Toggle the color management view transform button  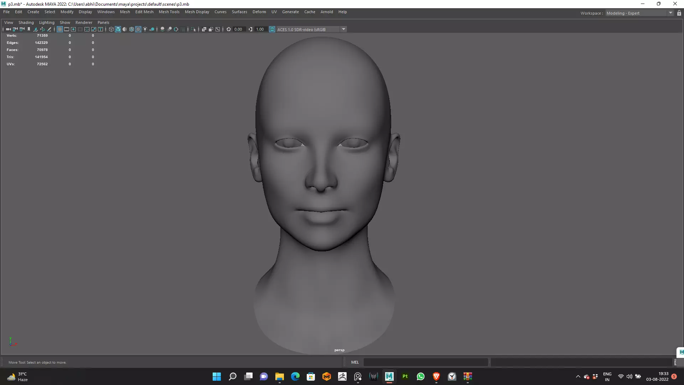272,29
